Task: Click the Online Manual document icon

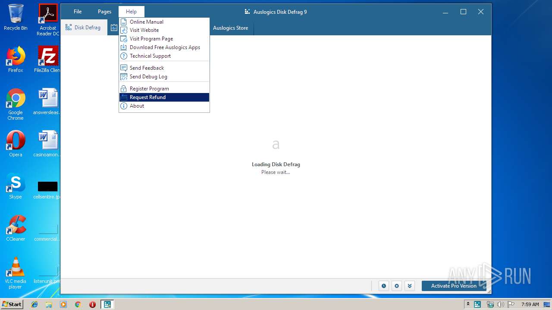Action: point(124,22)
